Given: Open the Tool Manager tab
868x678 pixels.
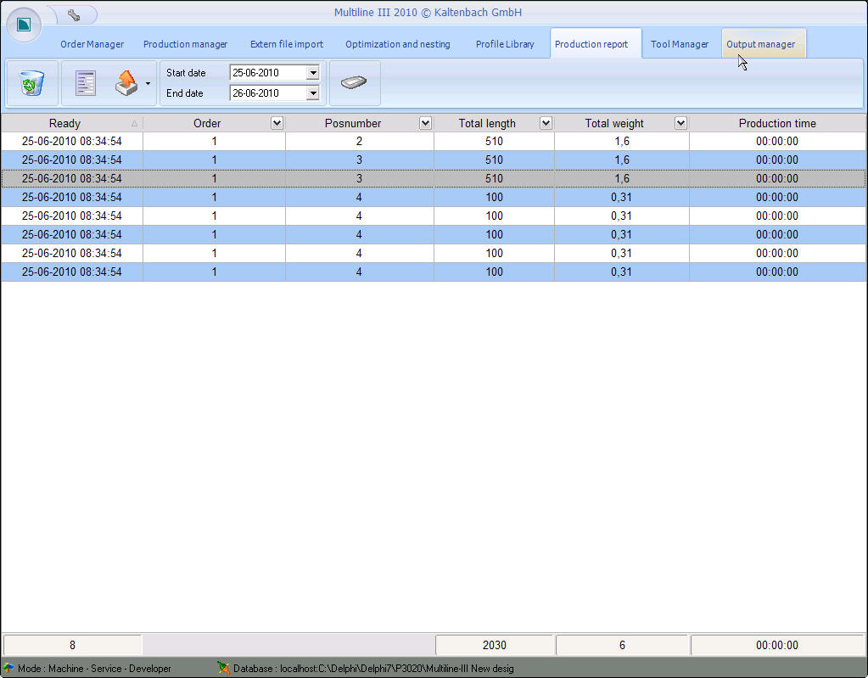Looking at the screenshot, I should coord(680,44).
